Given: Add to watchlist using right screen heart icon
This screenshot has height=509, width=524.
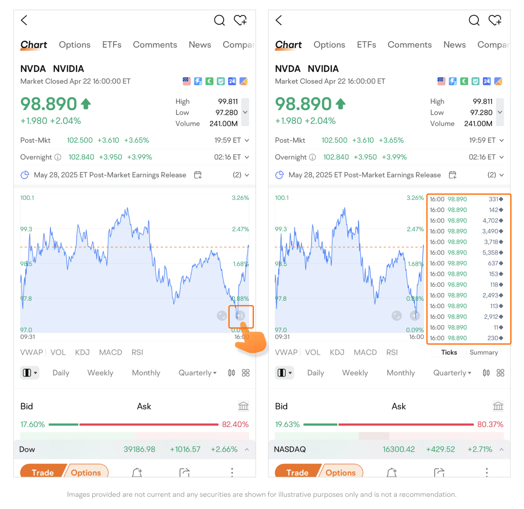Looking at the screenshot, I should click(x=495, y=20).
